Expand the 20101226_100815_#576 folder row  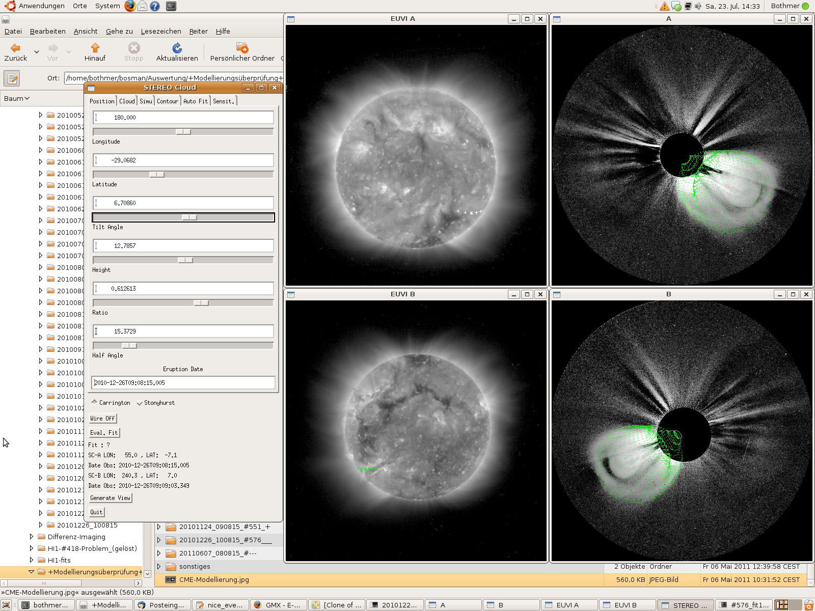pos(158,540)
